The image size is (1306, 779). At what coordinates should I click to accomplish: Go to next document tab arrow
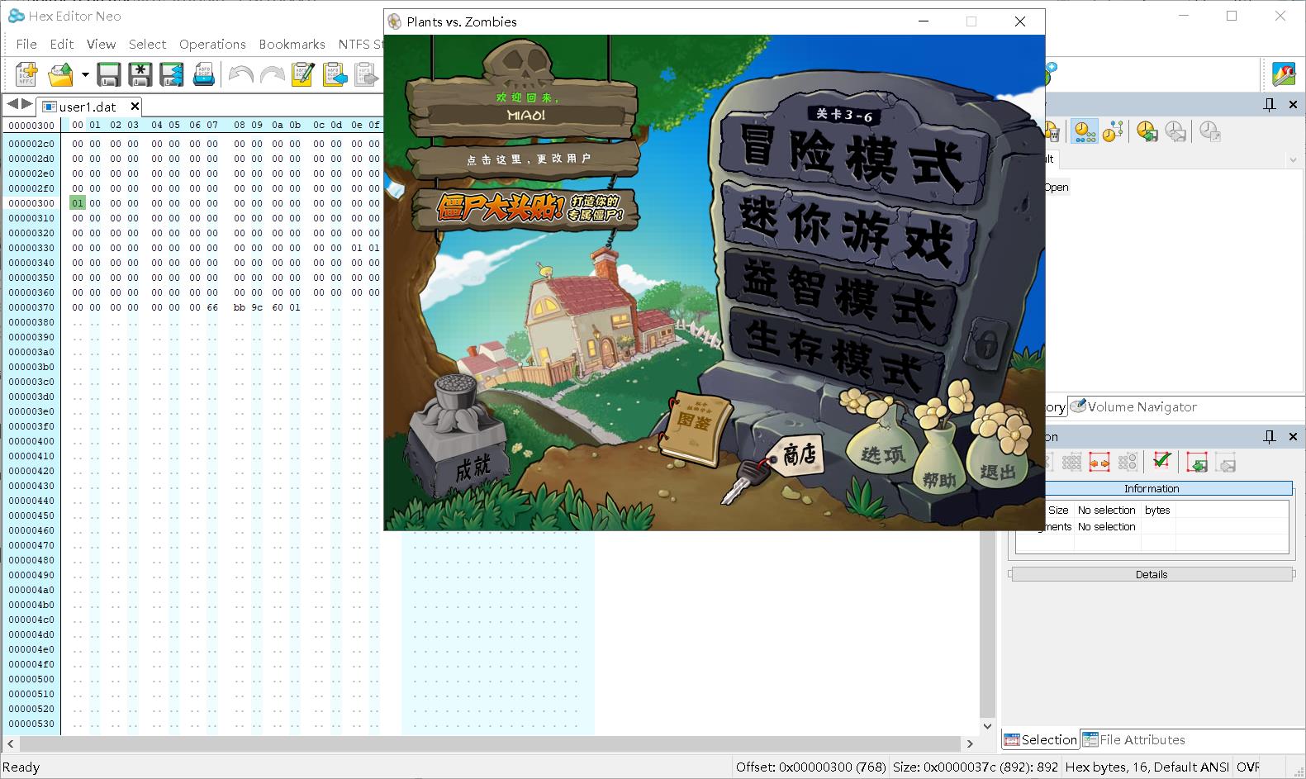point(27,104)
